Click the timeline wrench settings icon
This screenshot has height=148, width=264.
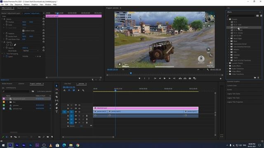point(83,90)
